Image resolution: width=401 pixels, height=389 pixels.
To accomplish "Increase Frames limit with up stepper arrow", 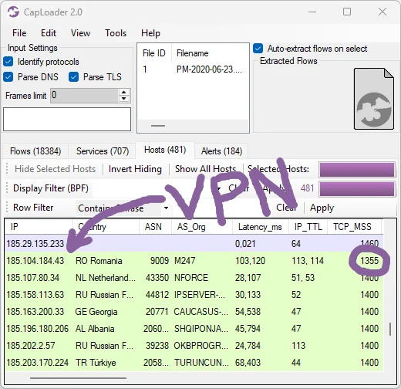I will coord(124,93).
